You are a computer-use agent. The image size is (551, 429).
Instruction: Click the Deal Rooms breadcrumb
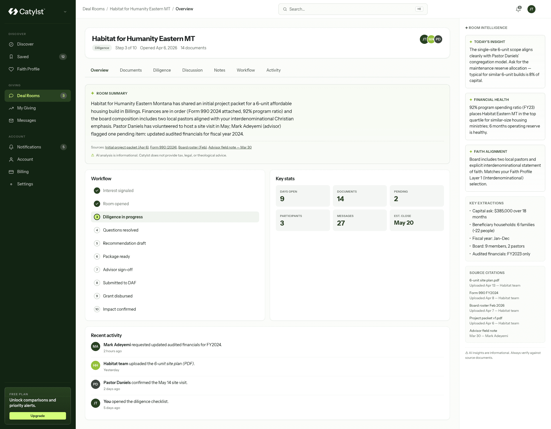(x=94, y=9)
